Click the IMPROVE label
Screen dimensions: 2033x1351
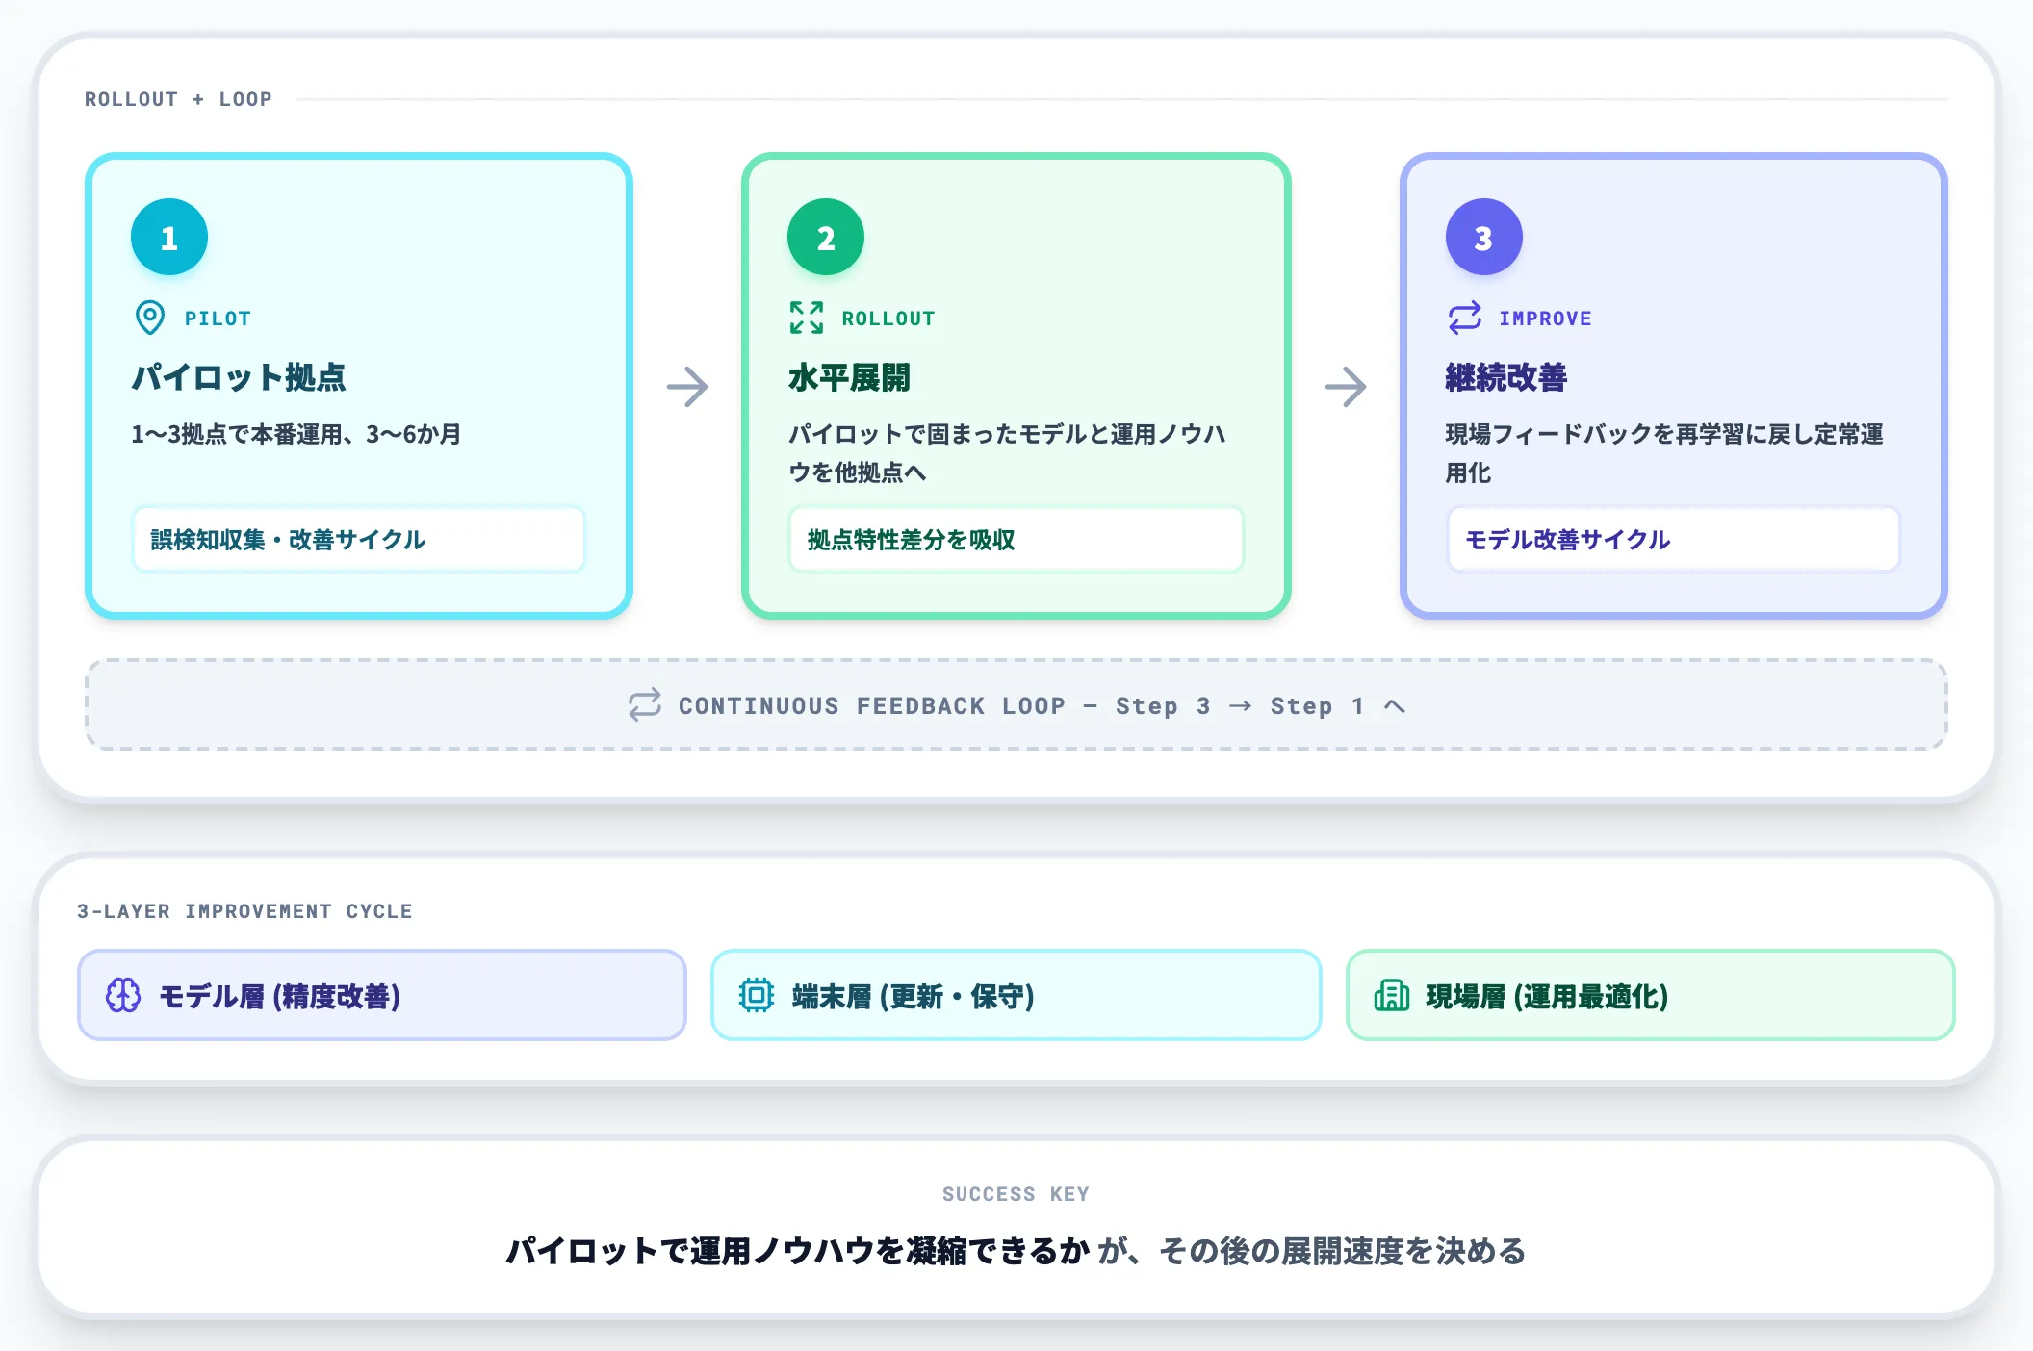pyautogui.click(x=1546, y=319)
